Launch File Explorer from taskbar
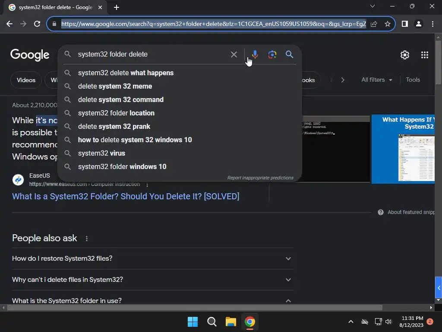 pos(230,322)
